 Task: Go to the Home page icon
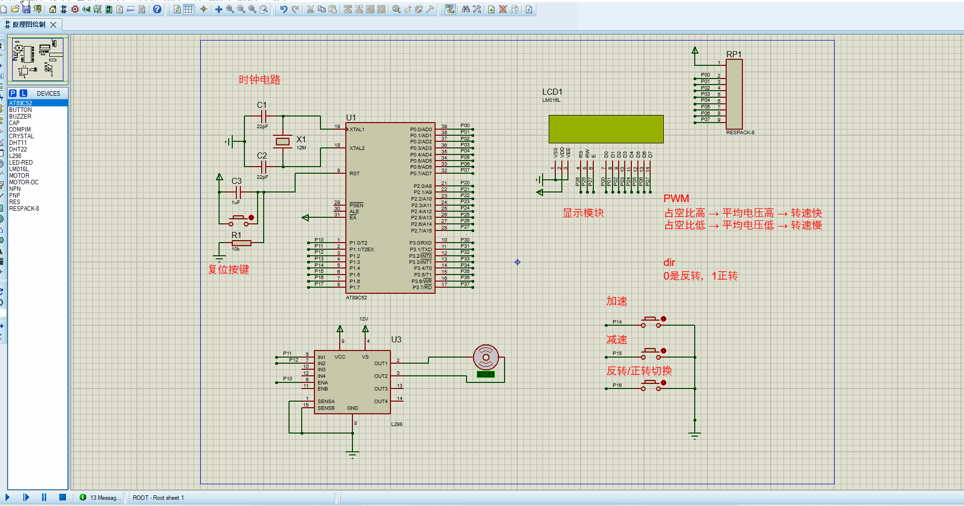53,9
